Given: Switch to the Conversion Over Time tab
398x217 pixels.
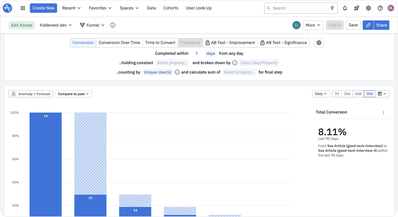Looking at the screenshot, I should [x=119, y=43].
